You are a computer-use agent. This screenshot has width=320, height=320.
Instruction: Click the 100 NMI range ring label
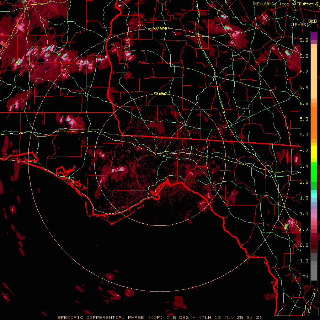160,28
